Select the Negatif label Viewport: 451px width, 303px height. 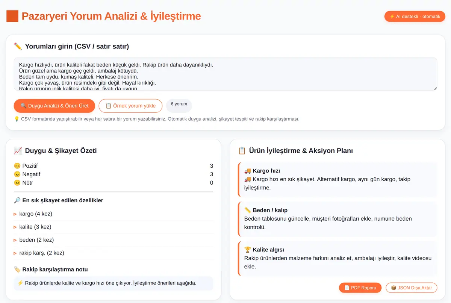31,174
